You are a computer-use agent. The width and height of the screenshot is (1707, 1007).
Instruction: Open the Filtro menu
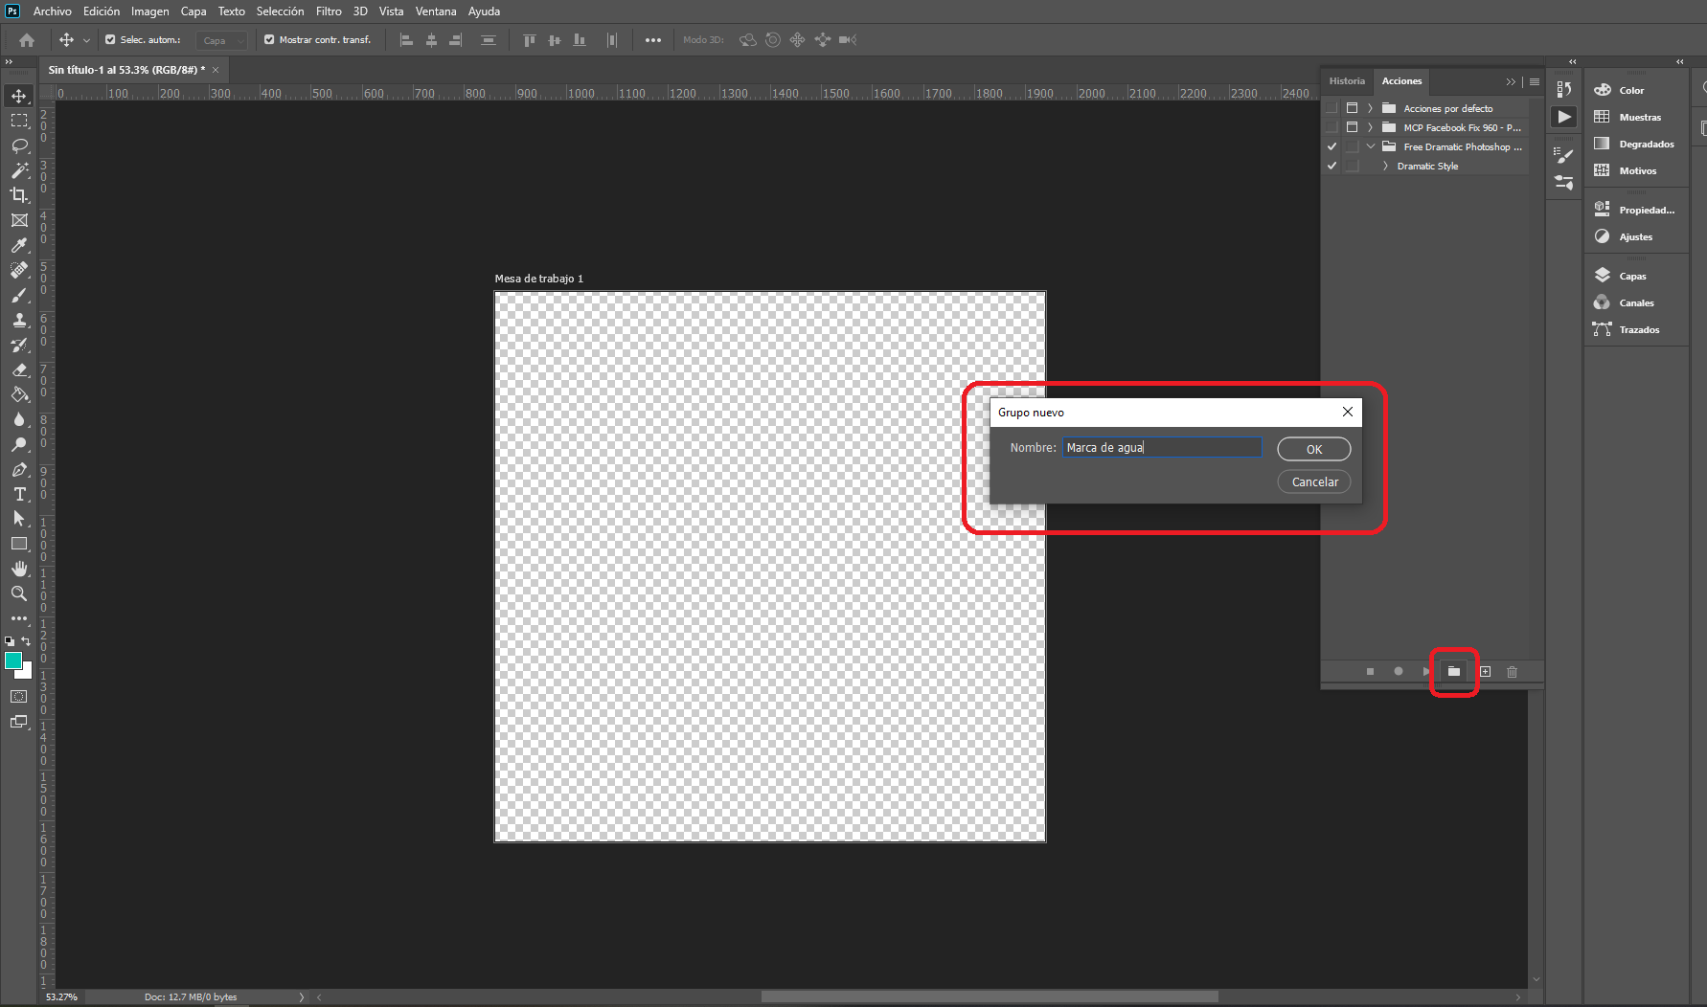click(329, 11)
